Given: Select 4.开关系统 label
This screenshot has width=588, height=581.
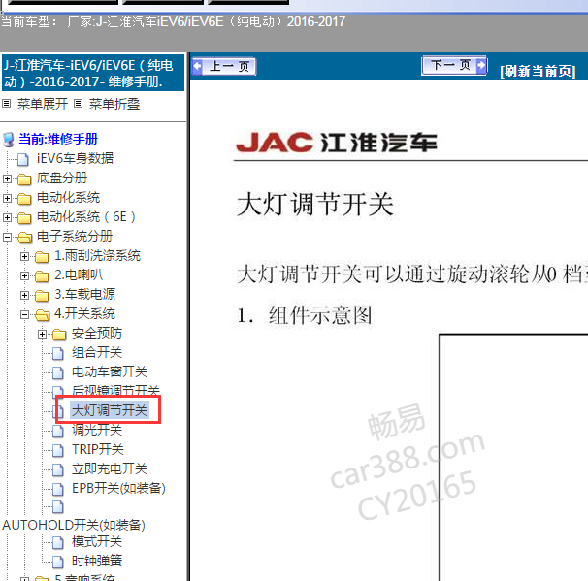Looking at the screenshot, I should [84, 313].
